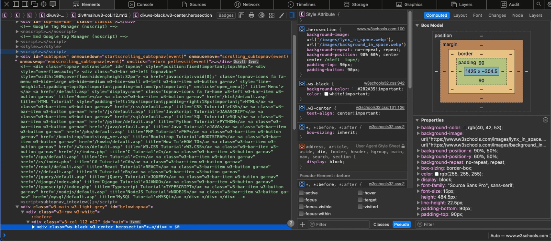This screenshot has height=241, width=551.
Task: Open the Layout details tab
Action: coord(460,16)
